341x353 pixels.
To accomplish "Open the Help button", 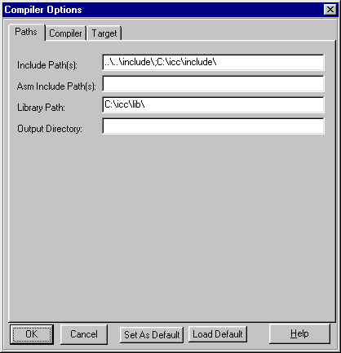I will [x=299, y=333].
